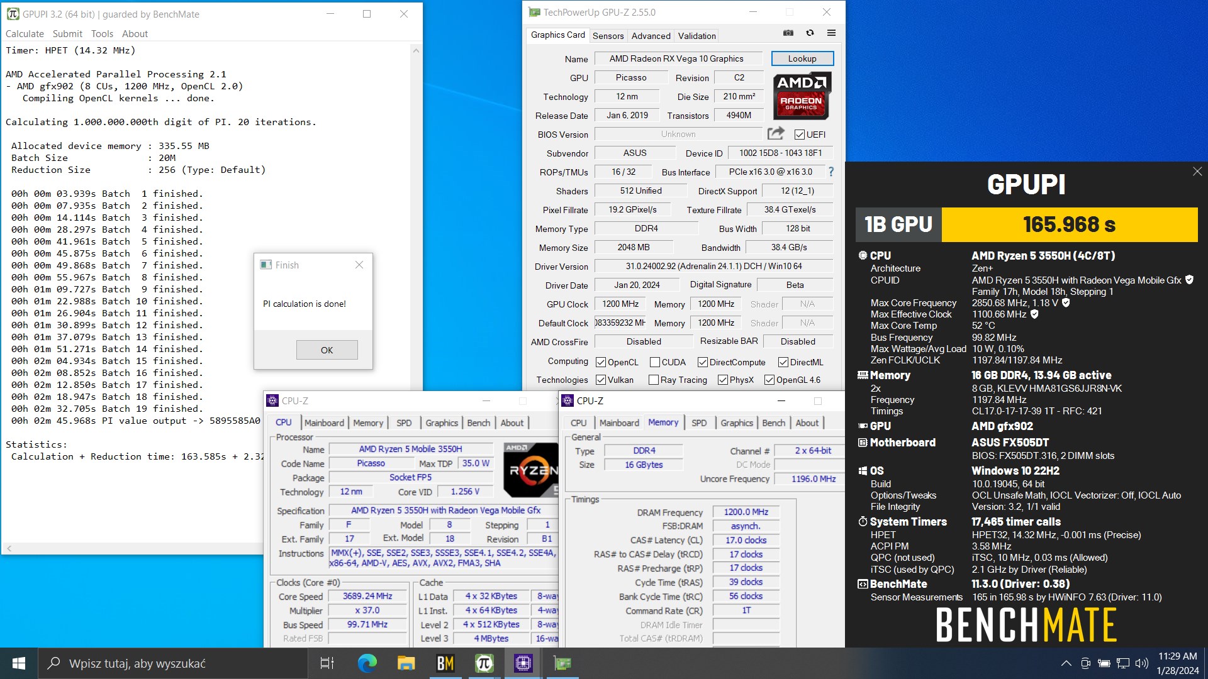
Task: Open About tab in right CPU-Z window
Action: [x=807, y=422]
